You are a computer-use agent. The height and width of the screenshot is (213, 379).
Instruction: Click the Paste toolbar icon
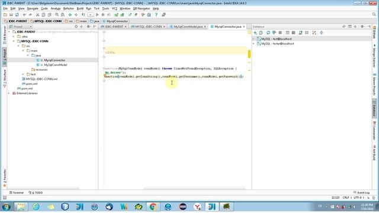click(50, 15)
